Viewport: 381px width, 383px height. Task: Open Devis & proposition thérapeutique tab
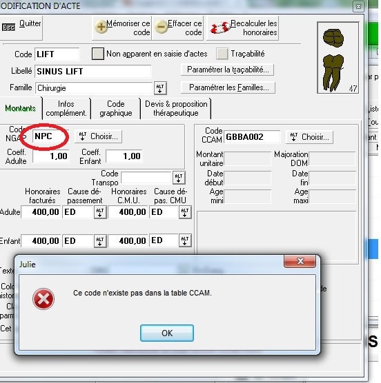[176, 108]
